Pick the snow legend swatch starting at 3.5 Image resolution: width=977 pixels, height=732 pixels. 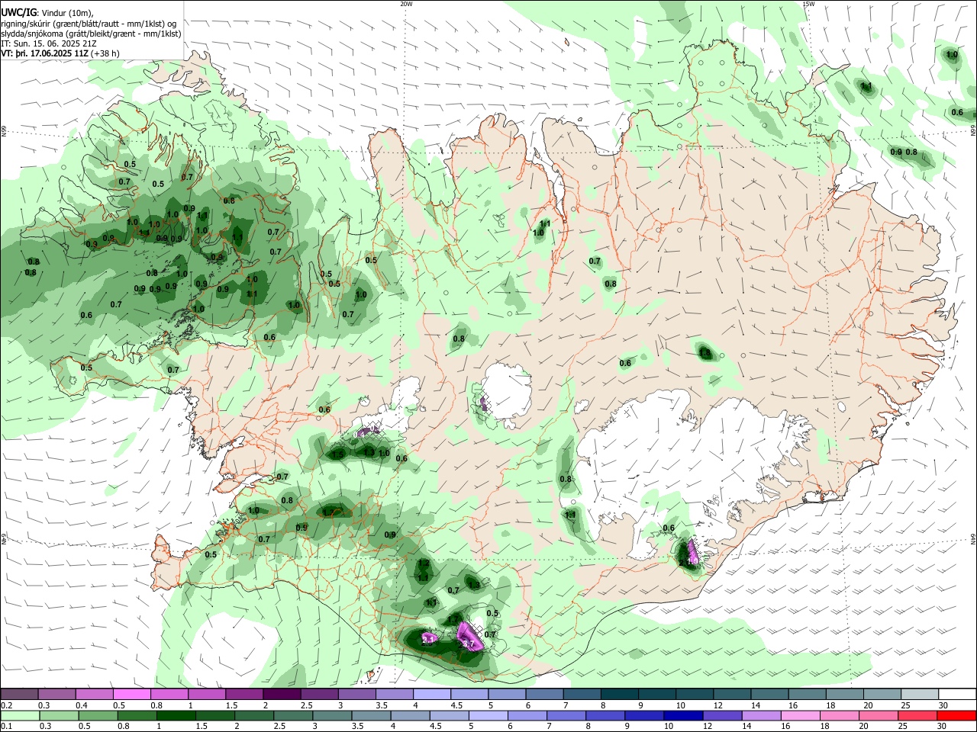pyautogui.click(x=394, y=695)
